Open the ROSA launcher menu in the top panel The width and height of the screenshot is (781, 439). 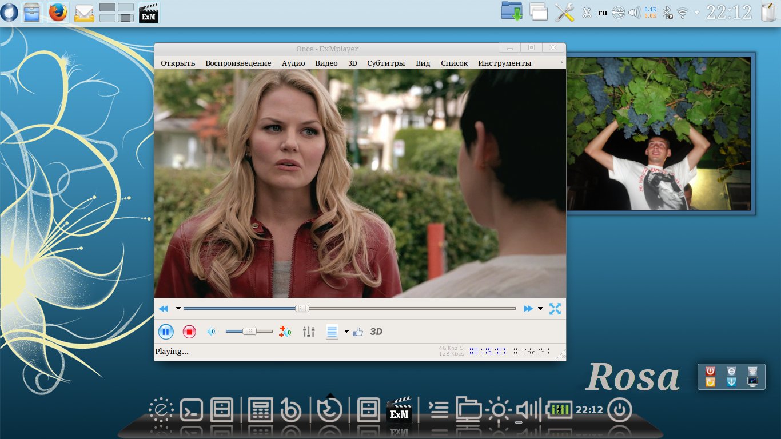coord(9,12)
